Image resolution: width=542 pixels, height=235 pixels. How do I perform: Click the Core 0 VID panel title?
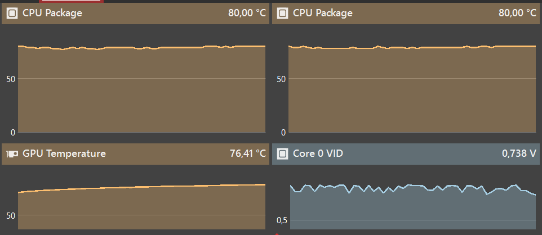[318, 153]
